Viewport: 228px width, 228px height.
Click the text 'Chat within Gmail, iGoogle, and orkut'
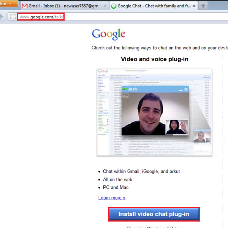click(141, 171)
